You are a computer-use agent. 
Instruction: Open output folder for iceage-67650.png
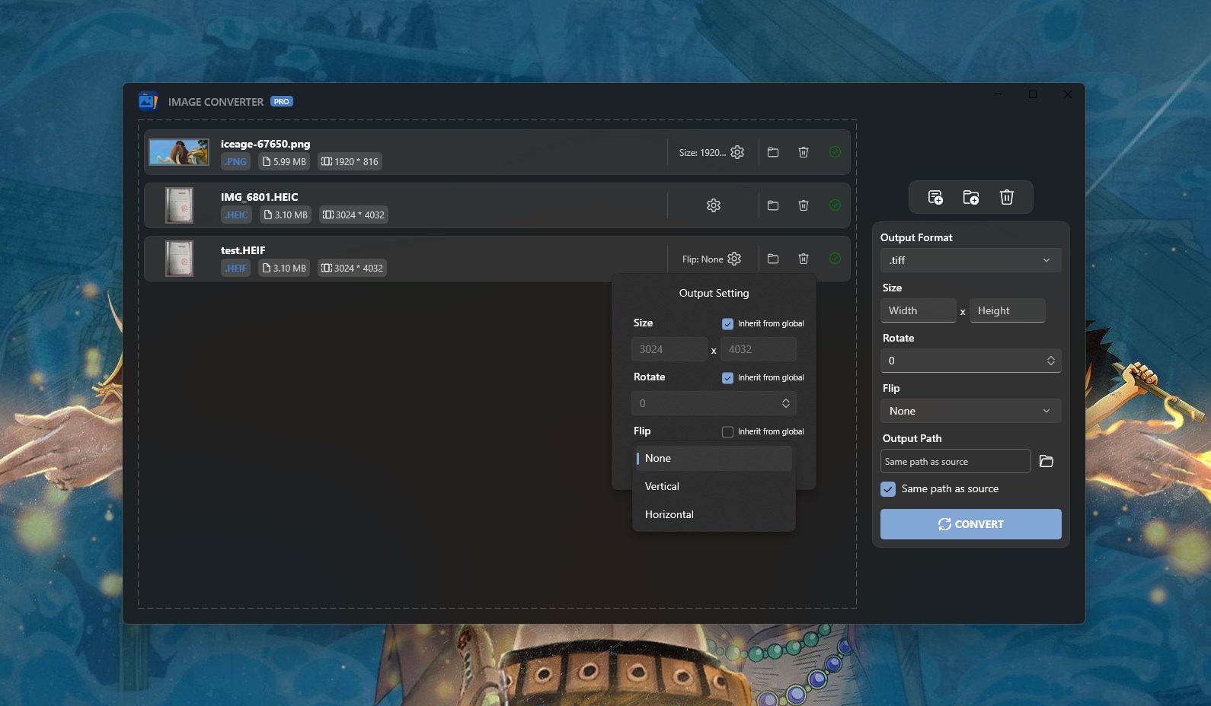click(x=773, y=152)
